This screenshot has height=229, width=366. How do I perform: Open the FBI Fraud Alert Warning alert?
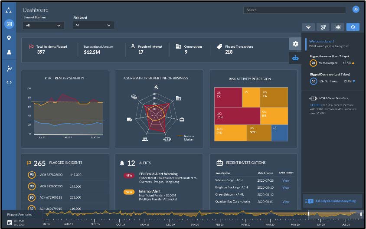pos(158,174)
